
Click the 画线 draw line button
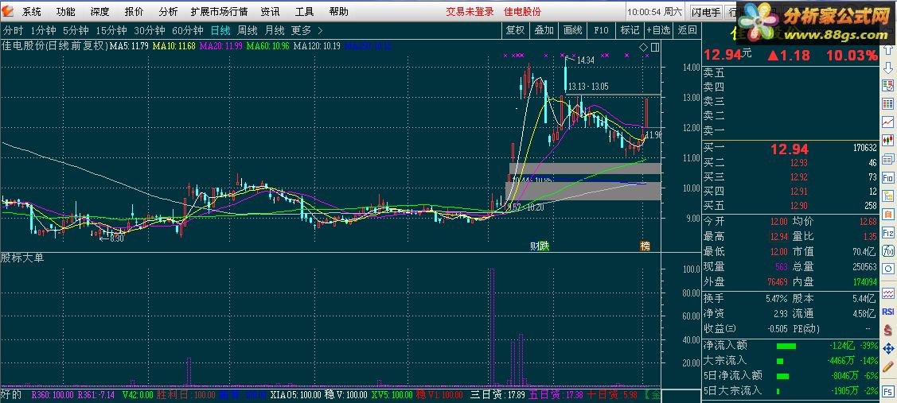(572, 30)
